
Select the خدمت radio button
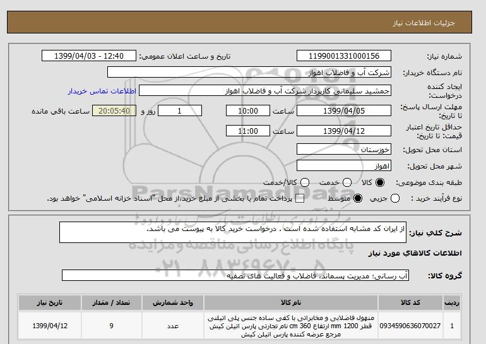pos(347,182)
